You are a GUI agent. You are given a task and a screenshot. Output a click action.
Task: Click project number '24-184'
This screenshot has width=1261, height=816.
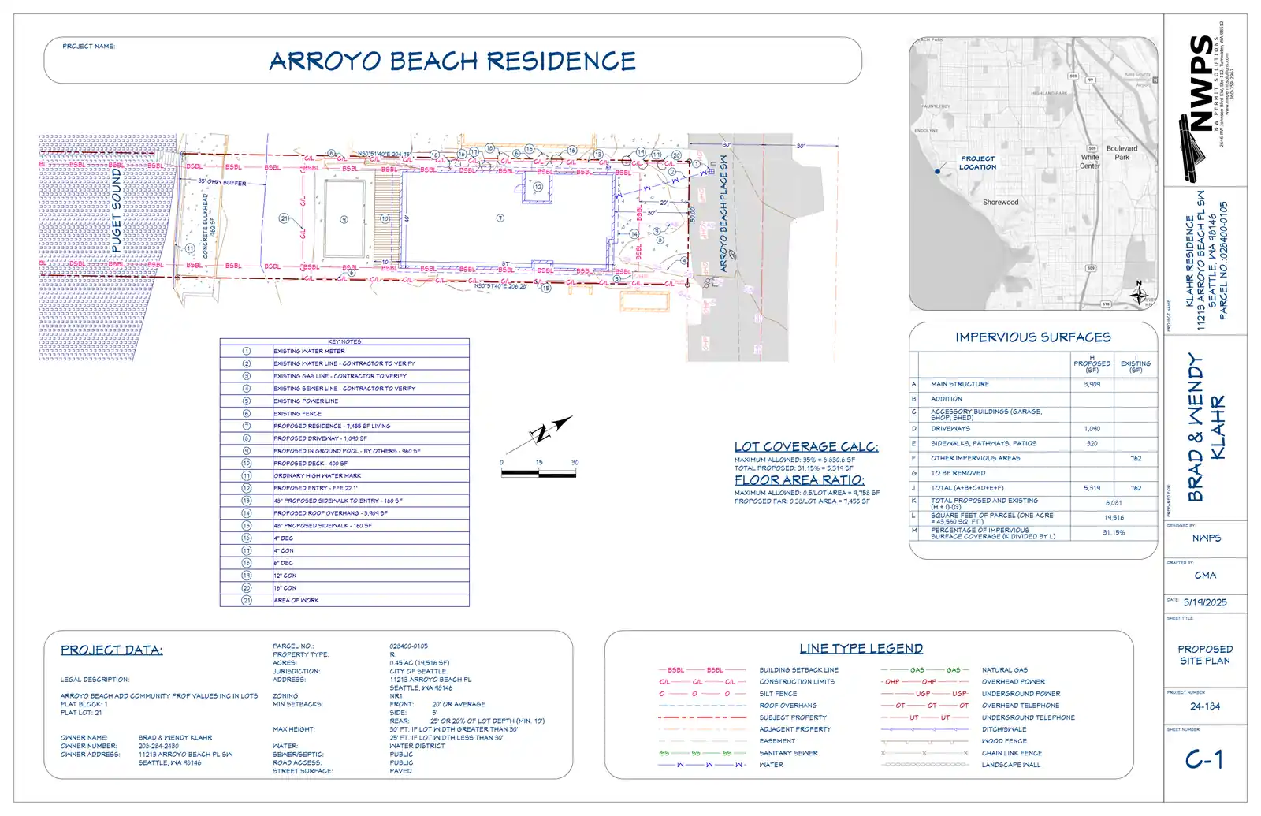coord(1205,706)
